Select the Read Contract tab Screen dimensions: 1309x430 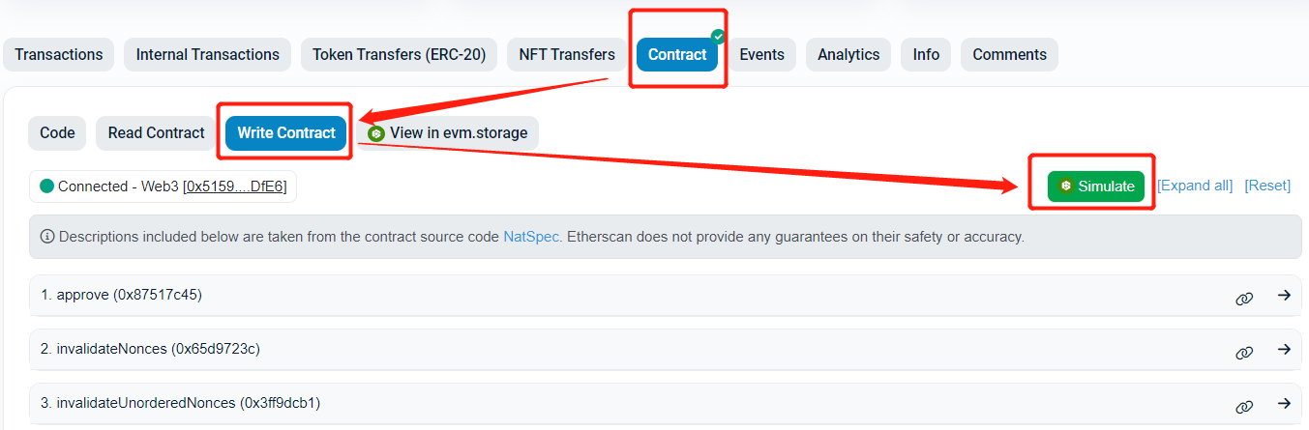tap(156, 133)
